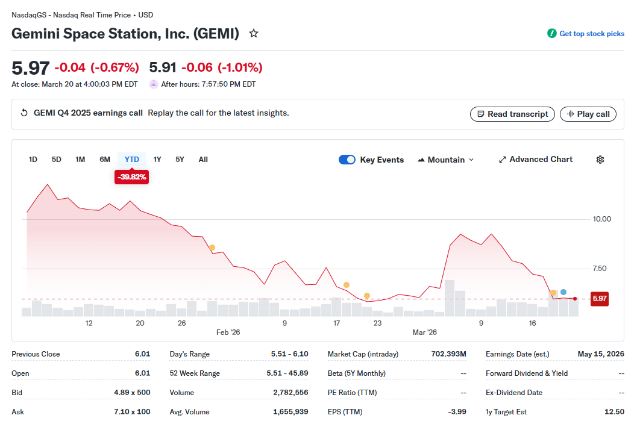This screenshot has width=637, height=424.
Task: Open Advanced Chart view
Action: [x=536, y=160]
